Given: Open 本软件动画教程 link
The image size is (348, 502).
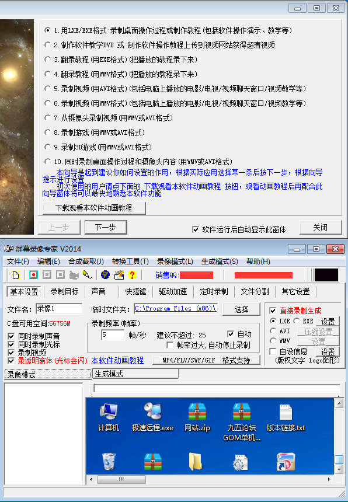Looking at the screenshot, I should coord(117,360).
